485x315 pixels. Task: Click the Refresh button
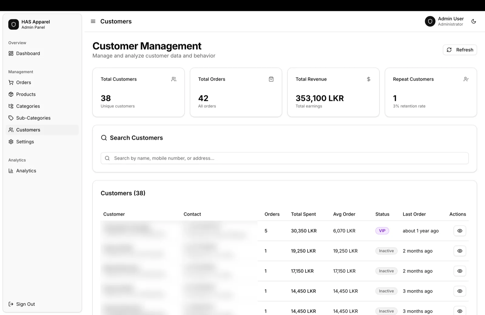click(x=460, y=50)
